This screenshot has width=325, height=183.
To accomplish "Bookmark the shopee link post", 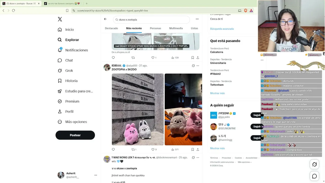I will [x=193, y=58].
